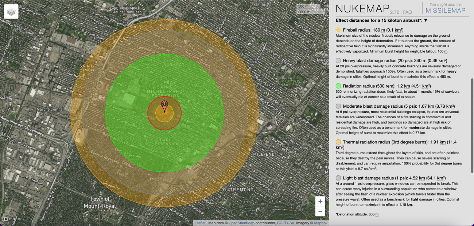Click the green Radiation radius swatch
Image resolution: width=474 pixels, height=226 pixels.
[x=338, y=86]
